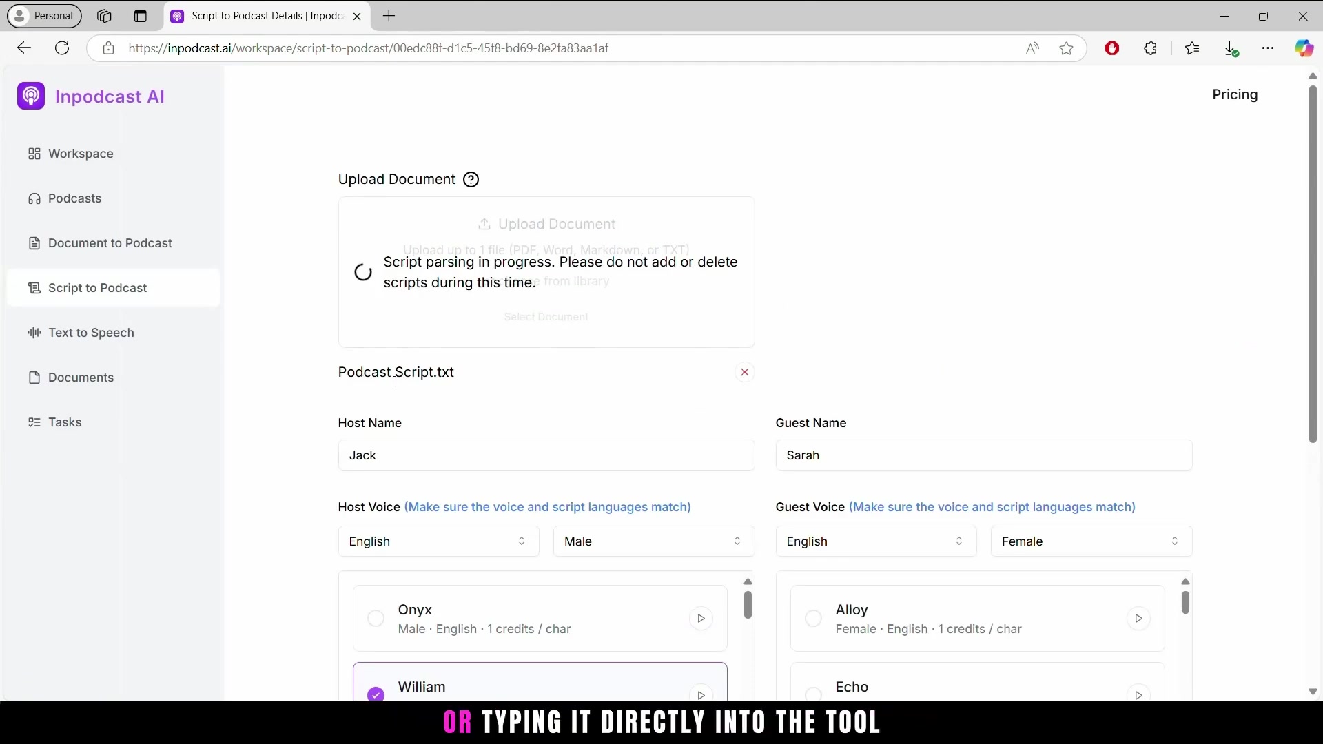Open Document to Podcast page
Screen dimensions: 1323x744
pos(114,243)
